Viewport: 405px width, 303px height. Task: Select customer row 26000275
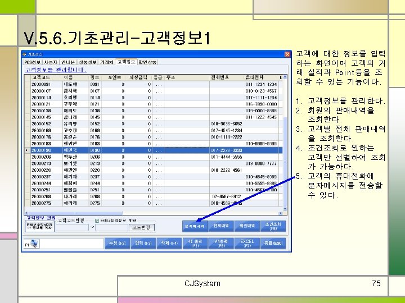tap(155, 203)
